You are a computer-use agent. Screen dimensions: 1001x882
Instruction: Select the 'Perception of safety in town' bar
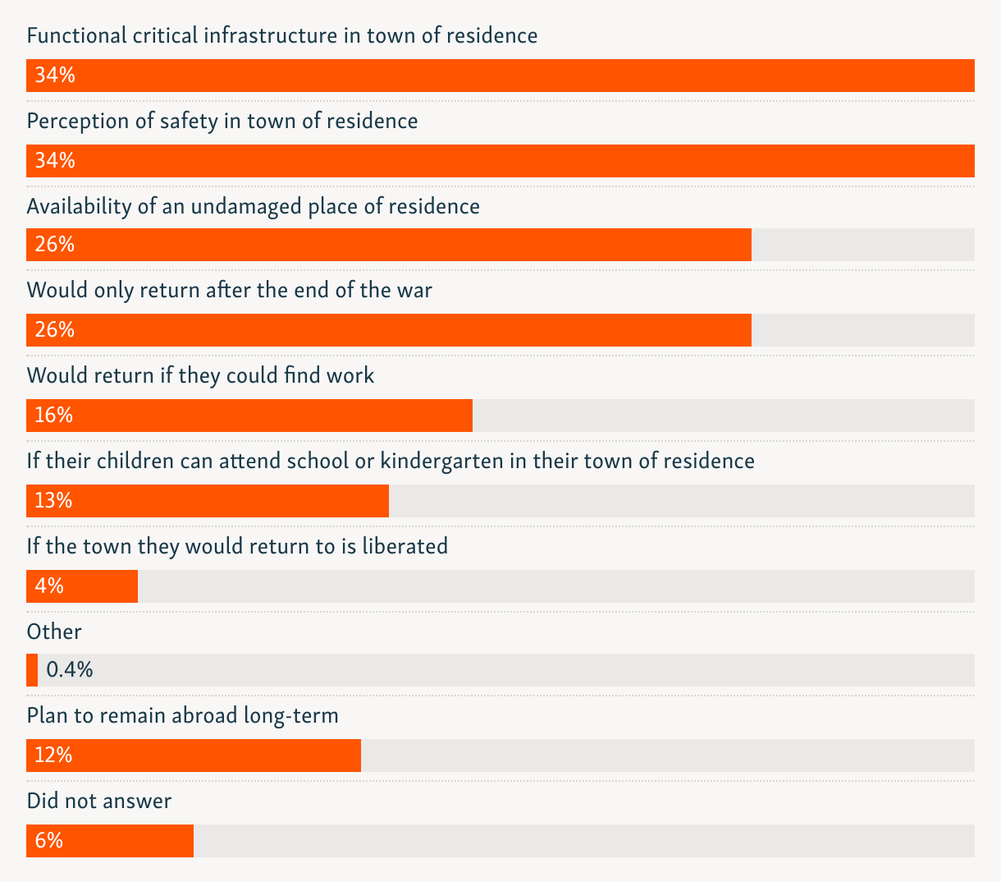(x=500, y=160)
